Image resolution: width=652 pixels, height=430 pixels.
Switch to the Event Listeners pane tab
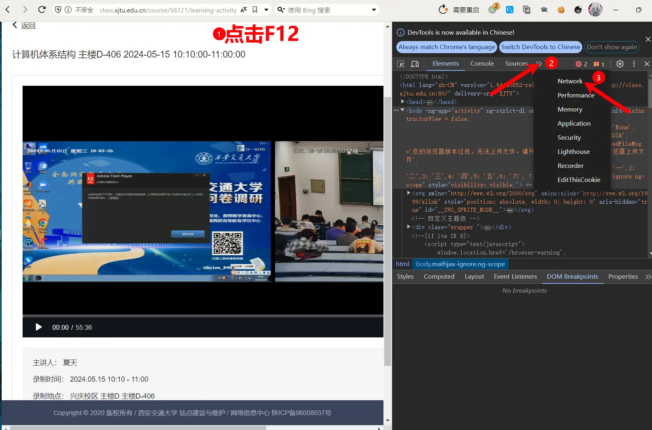(x=515, y=276)
